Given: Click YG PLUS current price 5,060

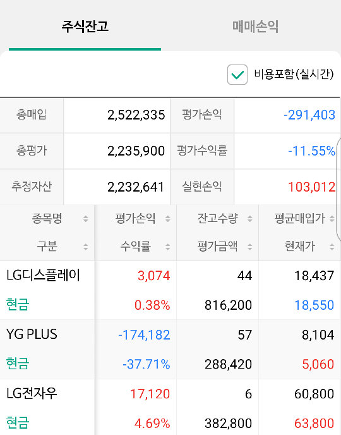Looking at the screenshot, I should (x=318, y=364).
